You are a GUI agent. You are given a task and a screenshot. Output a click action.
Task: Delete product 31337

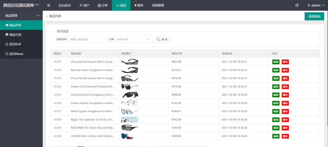(285, 62)
